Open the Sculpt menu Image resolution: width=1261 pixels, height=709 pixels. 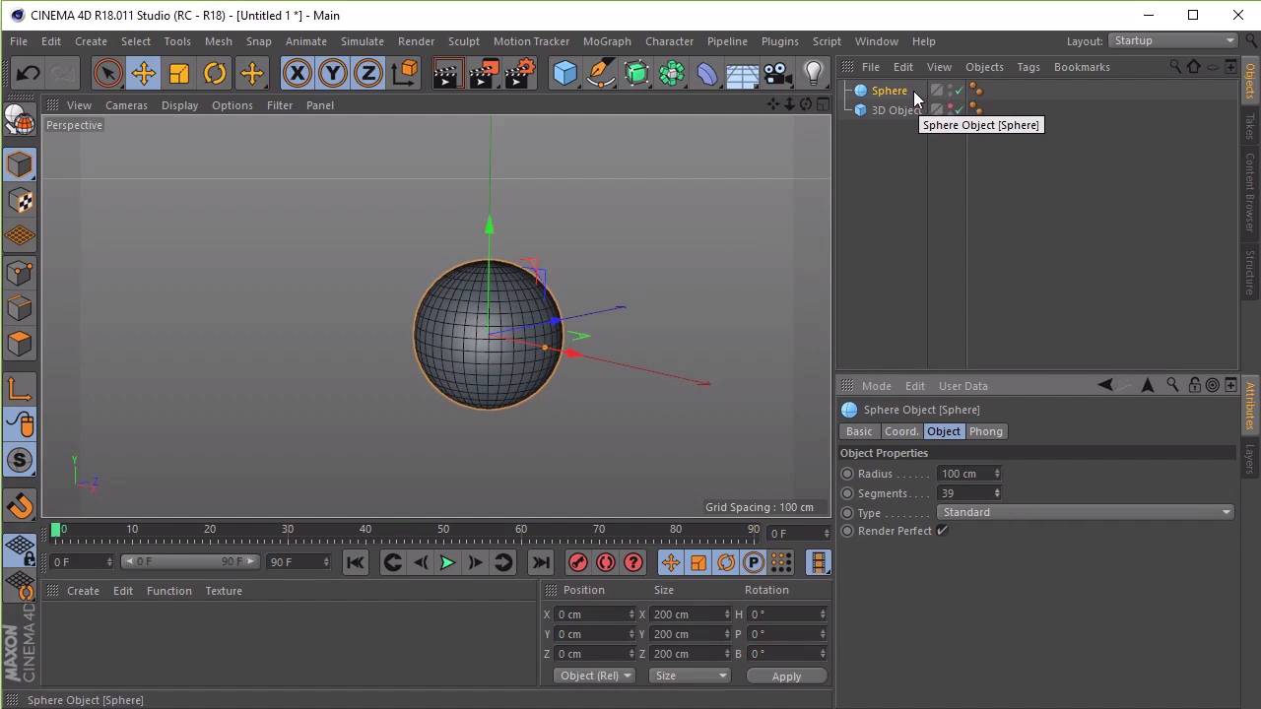pos(464,41)
